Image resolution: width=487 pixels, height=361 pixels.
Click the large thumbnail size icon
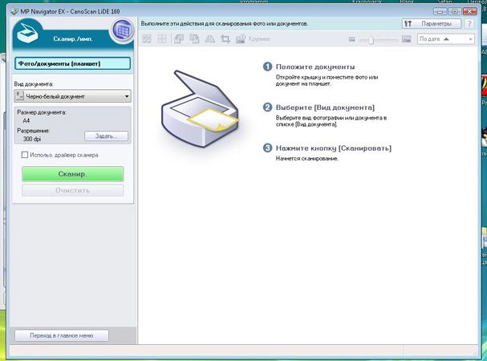click(x=406, y=39)
